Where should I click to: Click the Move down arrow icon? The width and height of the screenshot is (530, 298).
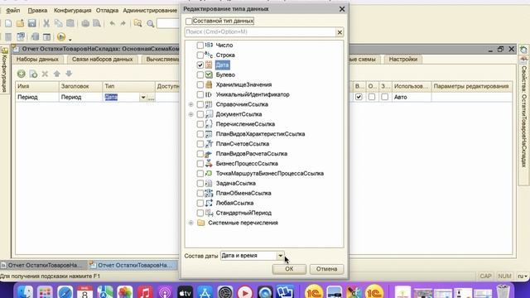[69, 74]
